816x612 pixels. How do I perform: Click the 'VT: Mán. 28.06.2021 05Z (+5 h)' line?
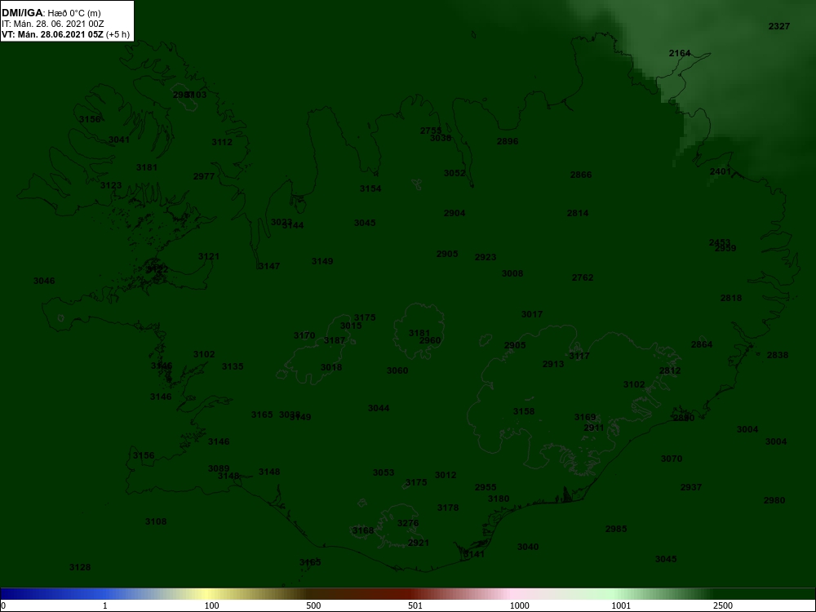coord(65,34)
